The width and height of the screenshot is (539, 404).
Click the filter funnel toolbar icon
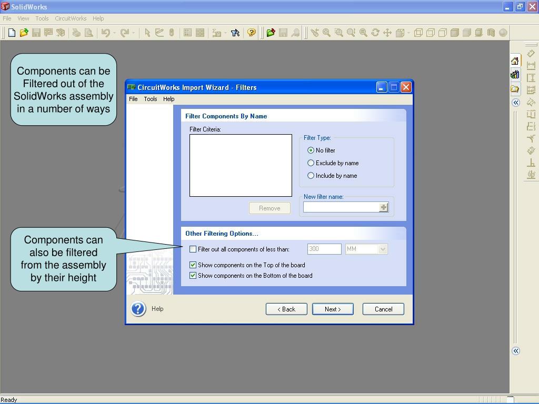pos(235,33)
